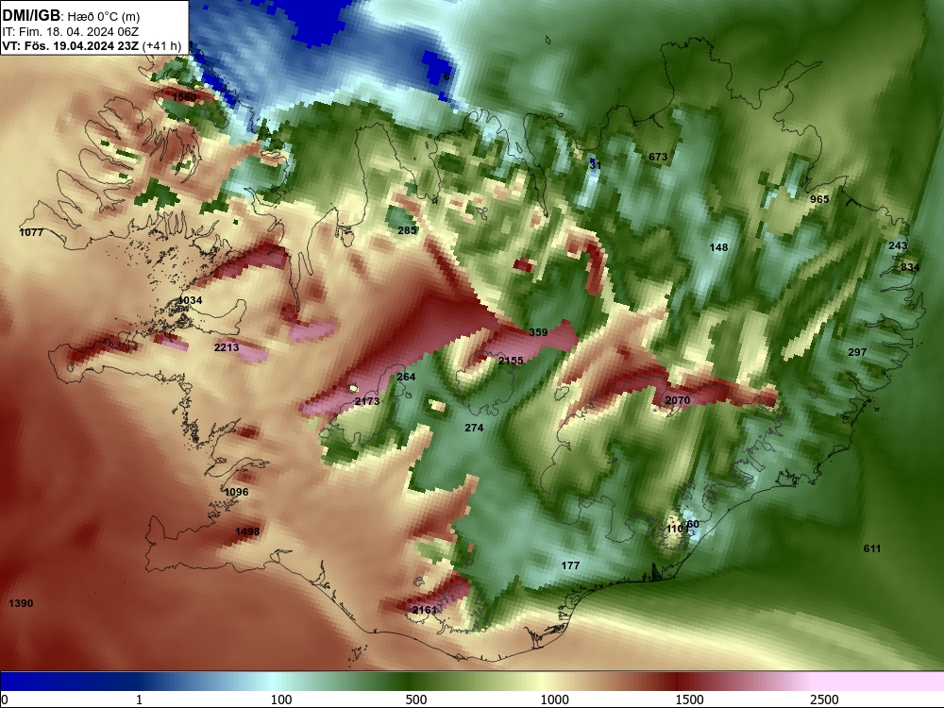Image resolution: width=944 pixels, height=708 pixels.
Task: Click the value 177 on the map
Action: tap(570, 565)
